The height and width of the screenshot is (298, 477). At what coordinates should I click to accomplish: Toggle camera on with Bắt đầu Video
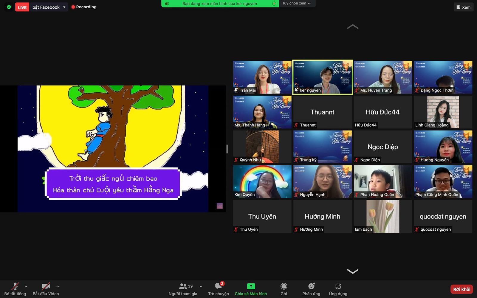point(46,286)
